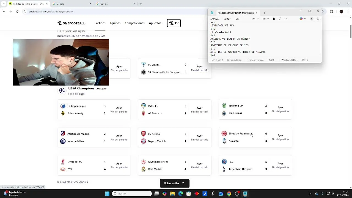
Task: Click the OneFootball logo
Action: (x=71, y=23)
